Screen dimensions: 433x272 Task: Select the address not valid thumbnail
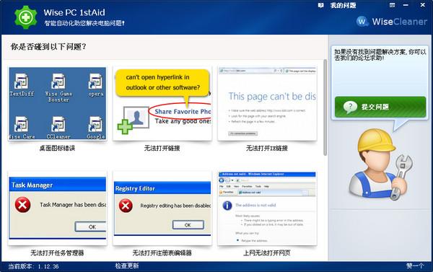(x=267, y=208)
